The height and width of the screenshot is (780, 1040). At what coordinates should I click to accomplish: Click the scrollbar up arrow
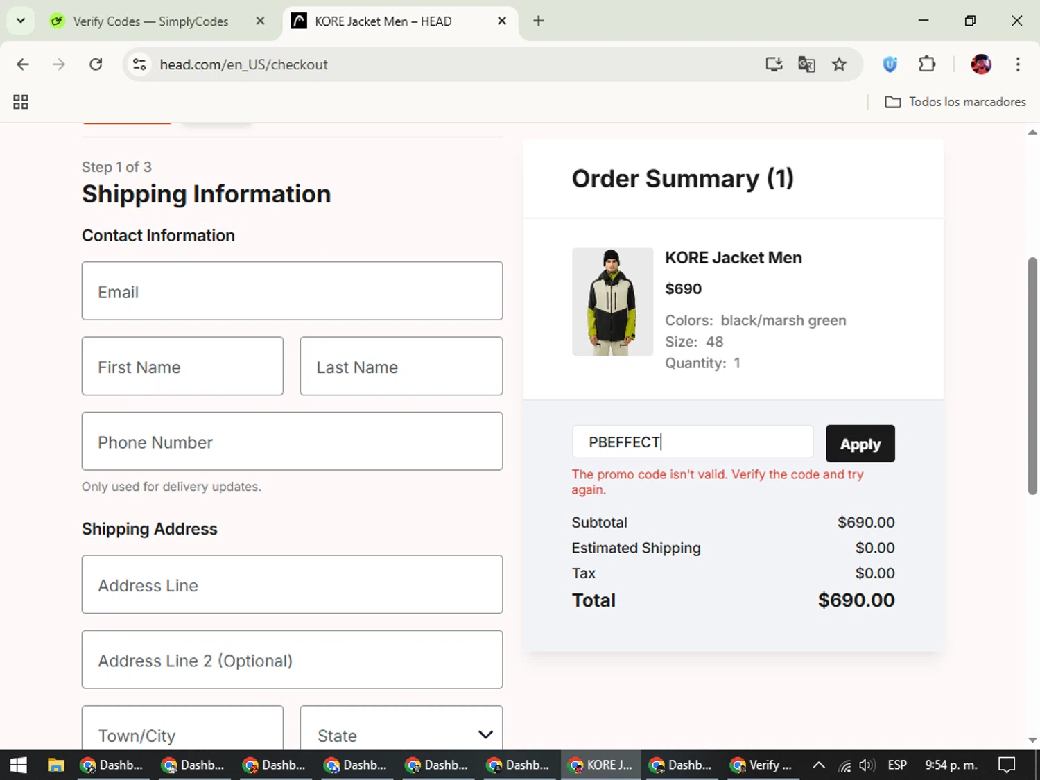tap(1032, 132)
